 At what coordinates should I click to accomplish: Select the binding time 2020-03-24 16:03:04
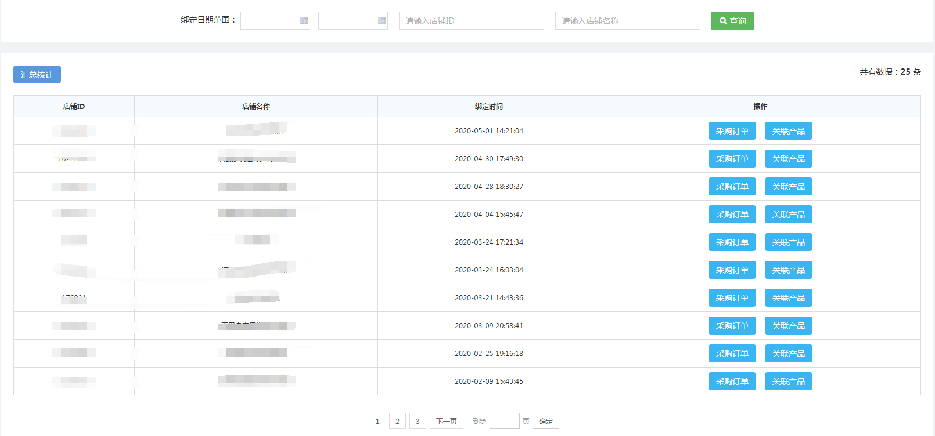click(x=489, y=270)
